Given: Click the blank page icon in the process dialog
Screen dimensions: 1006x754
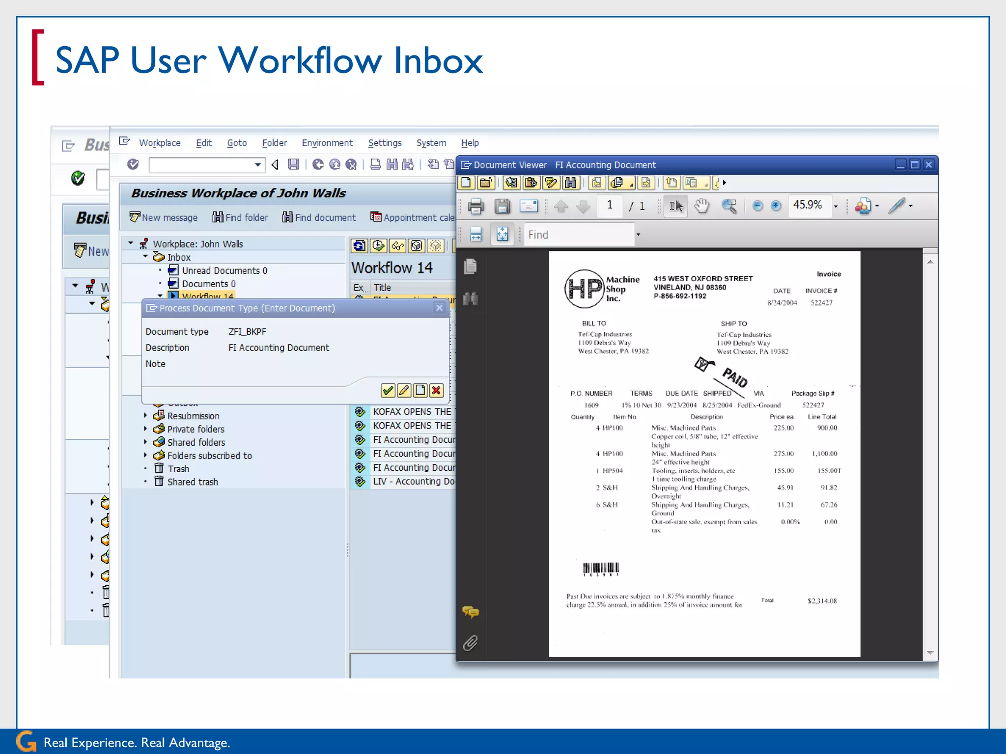Looking at the screenshot, I should pyautogui.click(x=420, y=391).
